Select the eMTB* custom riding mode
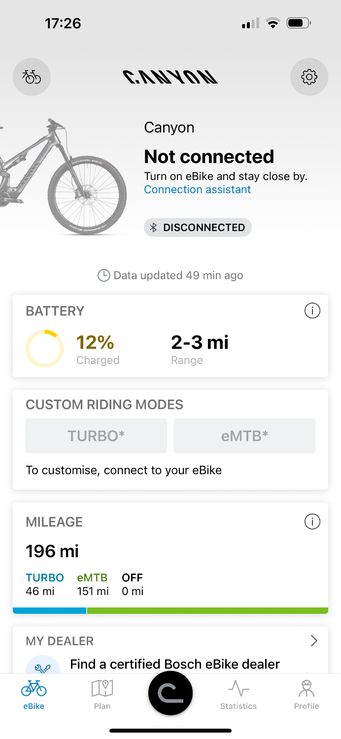The width and height of the screenshot is (341, 739). click(244, 436)
